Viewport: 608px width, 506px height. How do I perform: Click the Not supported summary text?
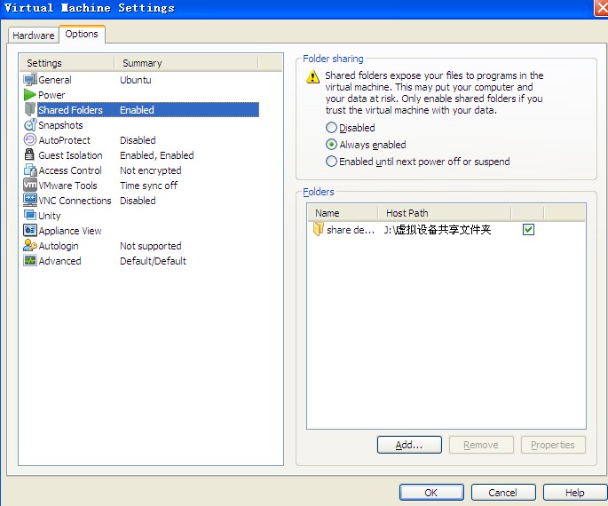[x=151, y=246]
